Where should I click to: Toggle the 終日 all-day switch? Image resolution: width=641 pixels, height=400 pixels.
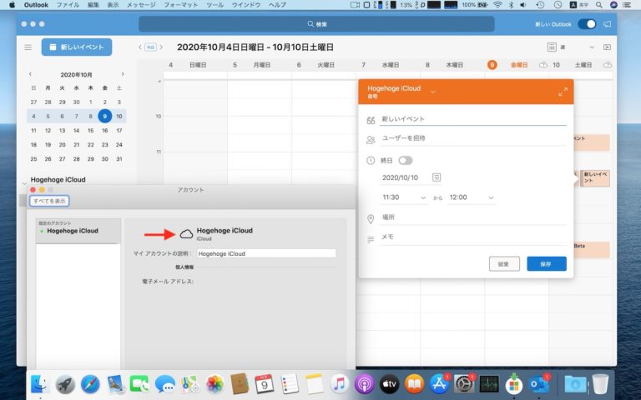pyautogui.click(x=405, y=160)
